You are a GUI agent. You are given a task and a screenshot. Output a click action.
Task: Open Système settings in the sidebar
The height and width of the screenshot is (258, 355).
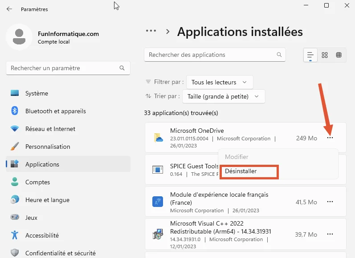(x=37, y=93)
